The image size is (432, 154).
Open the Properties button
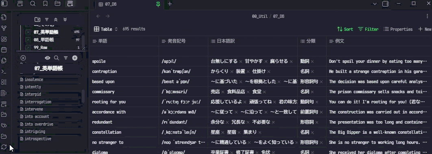click(x=398, y=29)
